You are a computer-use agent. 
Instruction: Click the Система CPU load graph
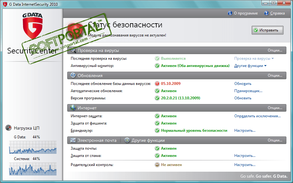pyautogui.click(x=33, y=169)
